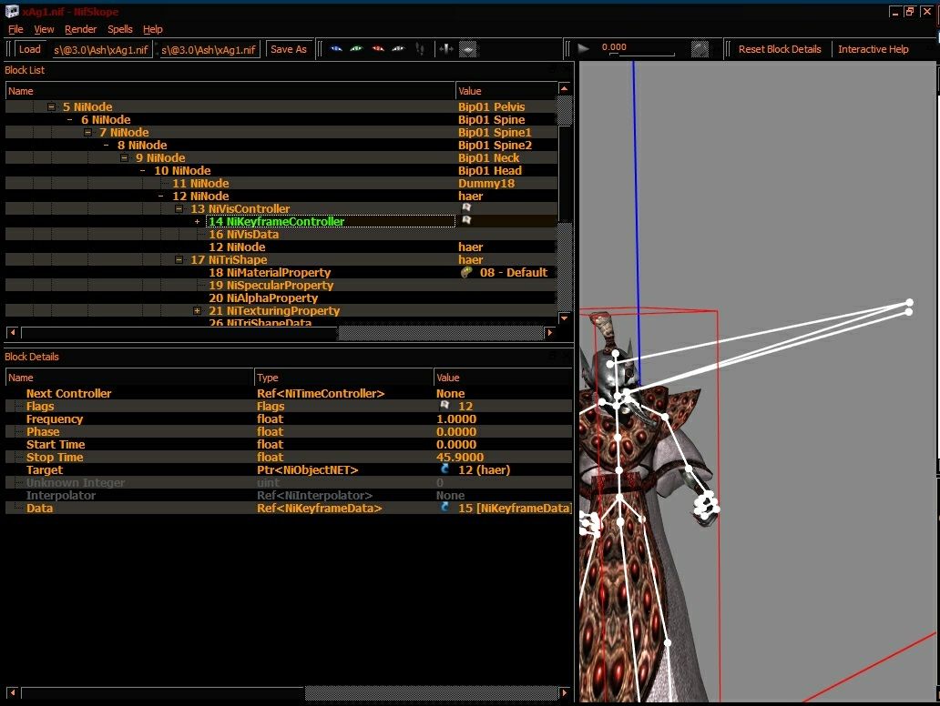Click Block List horizontal scroll left arrow
This screenshot has width=940, height=706.
13,332
